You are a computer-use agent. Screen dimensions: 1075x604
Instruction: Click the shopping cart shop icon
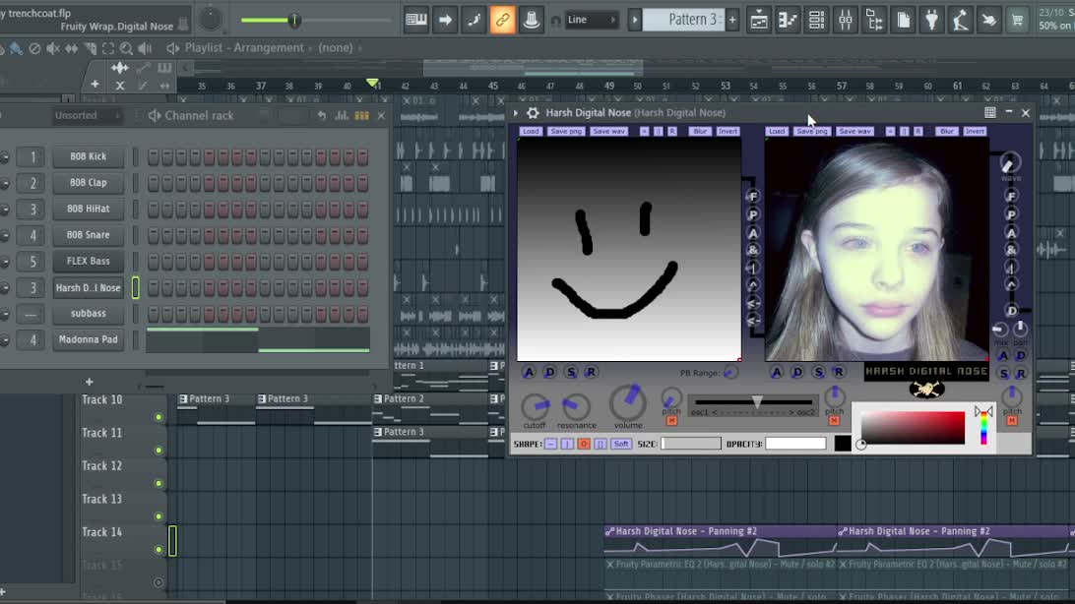point(1020,20)
